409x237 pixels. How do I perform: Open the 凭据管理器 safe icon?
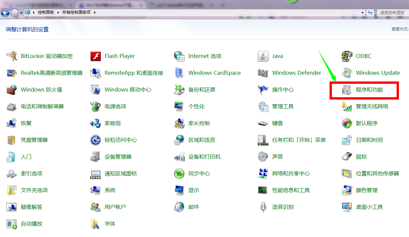pos(12,140)
